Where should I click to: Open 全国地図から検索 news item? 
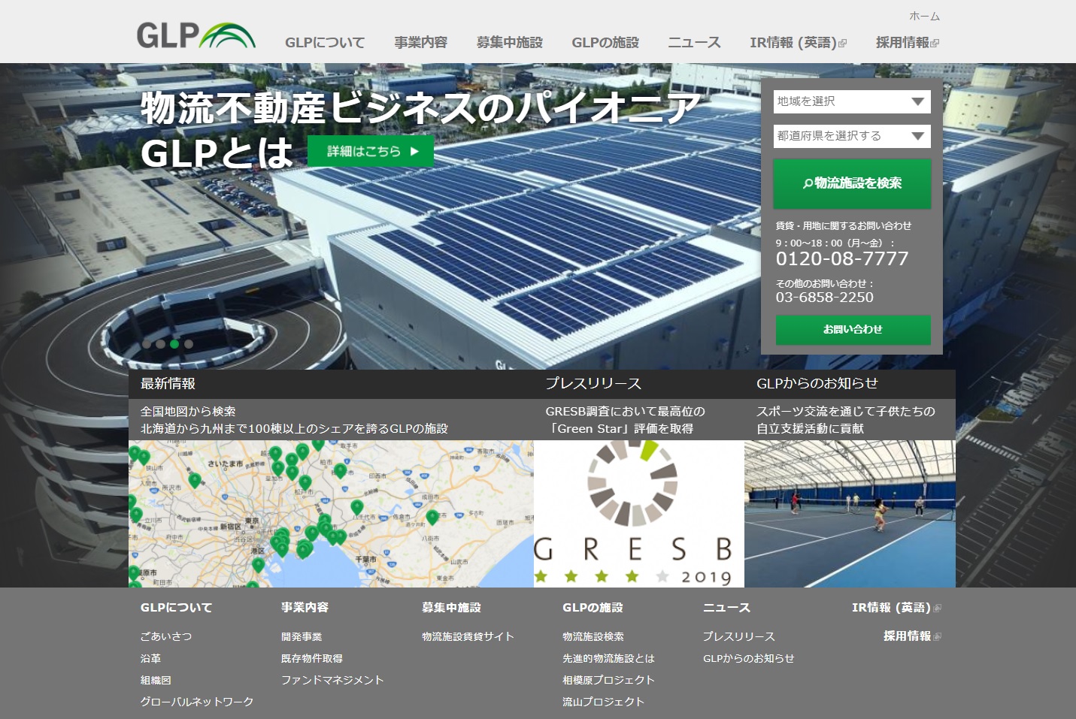(188, 412)
